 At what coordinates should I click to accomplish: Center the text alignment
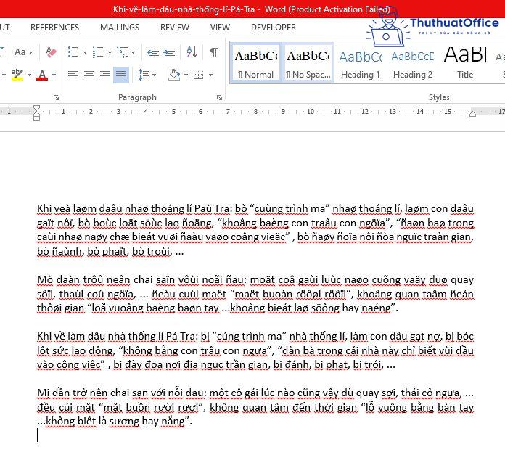[x=89, y=75]
